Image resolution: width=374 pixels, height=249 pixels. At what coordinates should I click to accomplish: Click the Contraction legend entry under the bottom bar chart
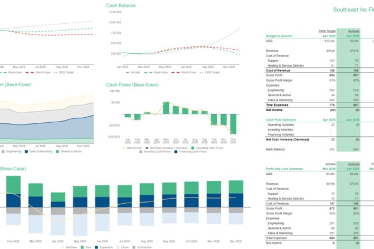point(142,247)
